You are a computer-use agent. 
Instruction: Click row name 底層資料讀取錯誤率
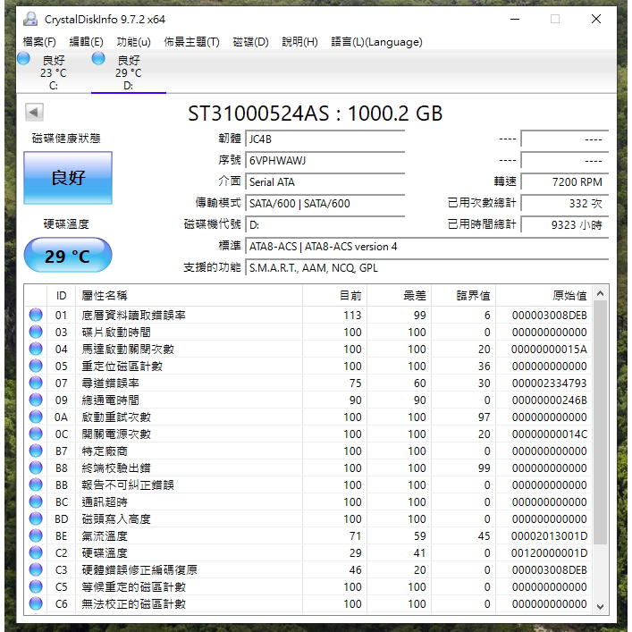click(x=133, y=315)
